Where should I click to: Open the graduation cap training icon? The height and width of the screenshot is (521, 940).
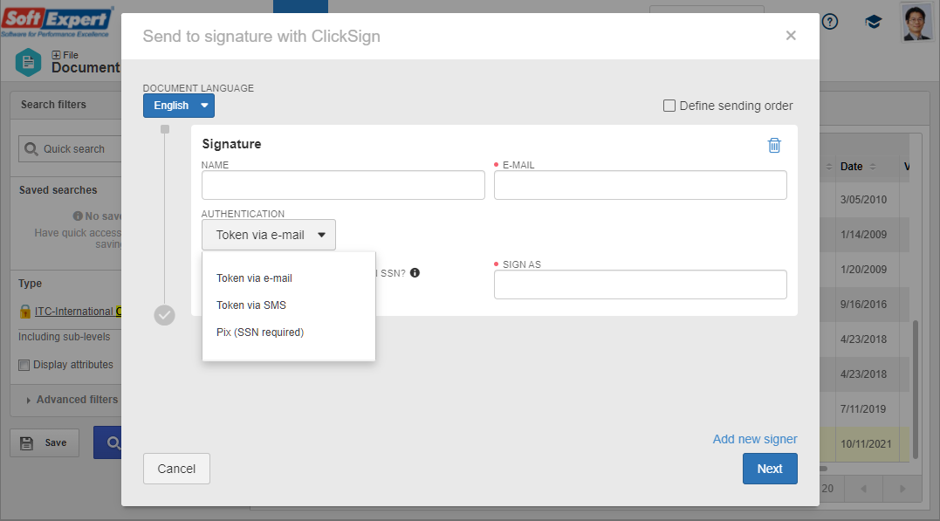click(x=873, y=22)
